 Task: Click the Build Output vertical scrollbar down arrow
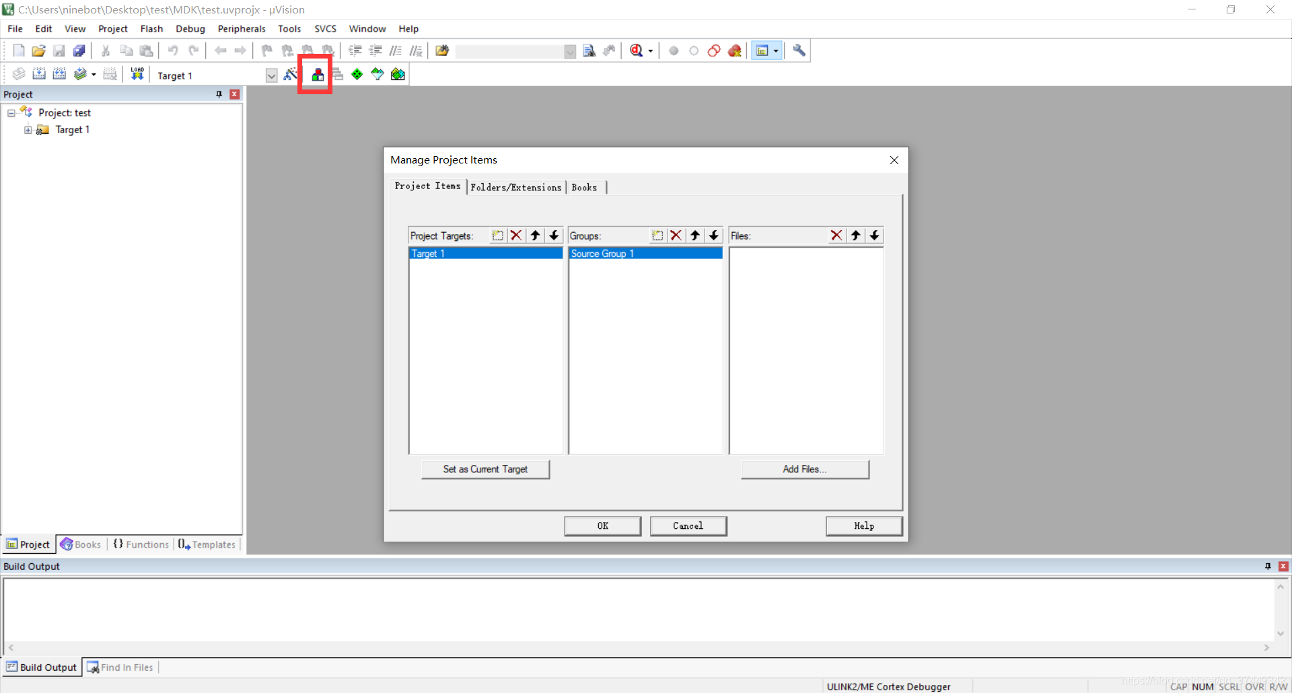point(1281,633)
